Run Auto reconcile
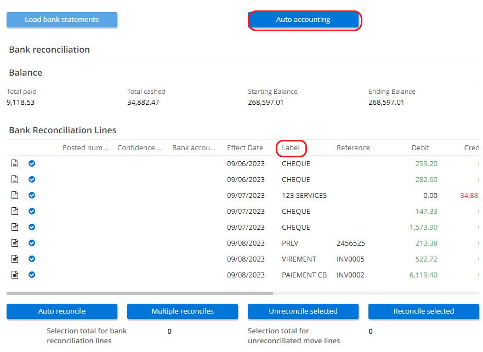The height and width of the screenshot is (352, 483). point(62,311)
